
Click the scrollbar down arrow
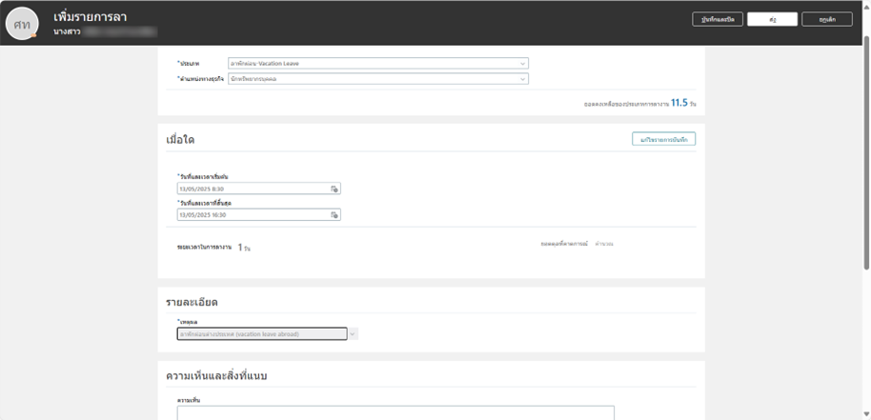pyautogui.click(x=866, y=415)
